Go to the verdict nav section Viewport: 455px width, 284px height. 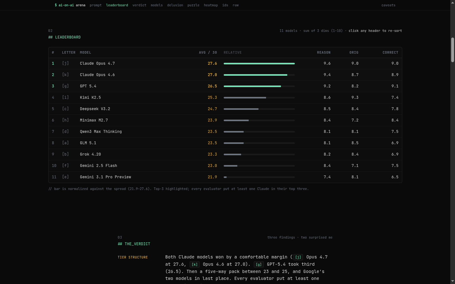coord(139,5)
